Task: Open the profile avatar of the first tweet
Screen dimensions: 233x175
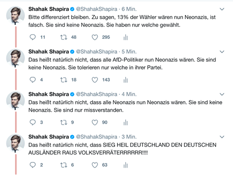Action: click(x=16, y=16)
